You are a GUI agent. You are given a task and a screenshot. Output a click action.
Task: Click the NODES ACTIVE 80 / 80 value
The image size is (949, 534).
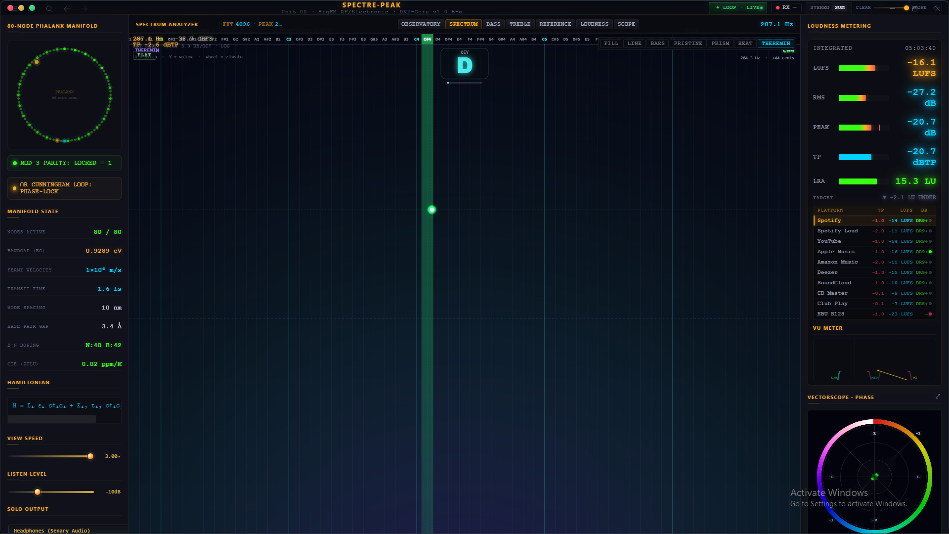click(x=107, y=232)
